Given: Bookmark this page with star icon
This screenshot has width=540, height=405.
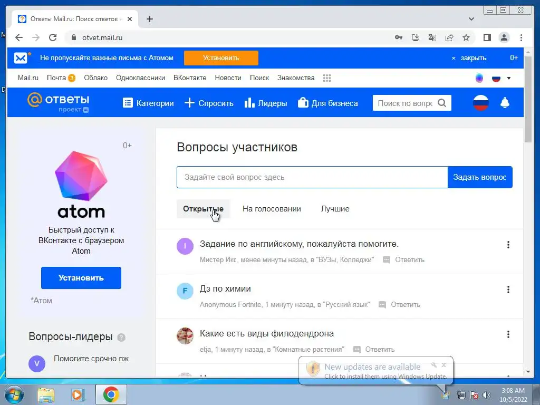Looking at the screenshot, I should 466,37.
